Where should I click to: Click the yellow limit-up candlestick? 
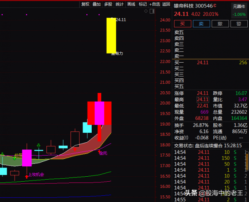click(x=111, y=35)
